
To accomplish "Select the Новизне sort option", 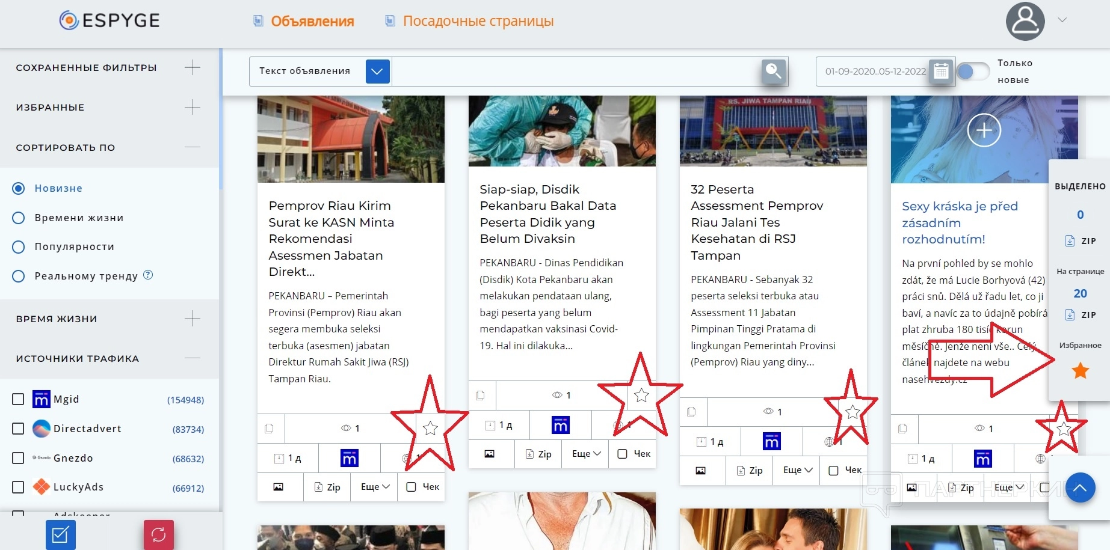I will pos(19,188).
